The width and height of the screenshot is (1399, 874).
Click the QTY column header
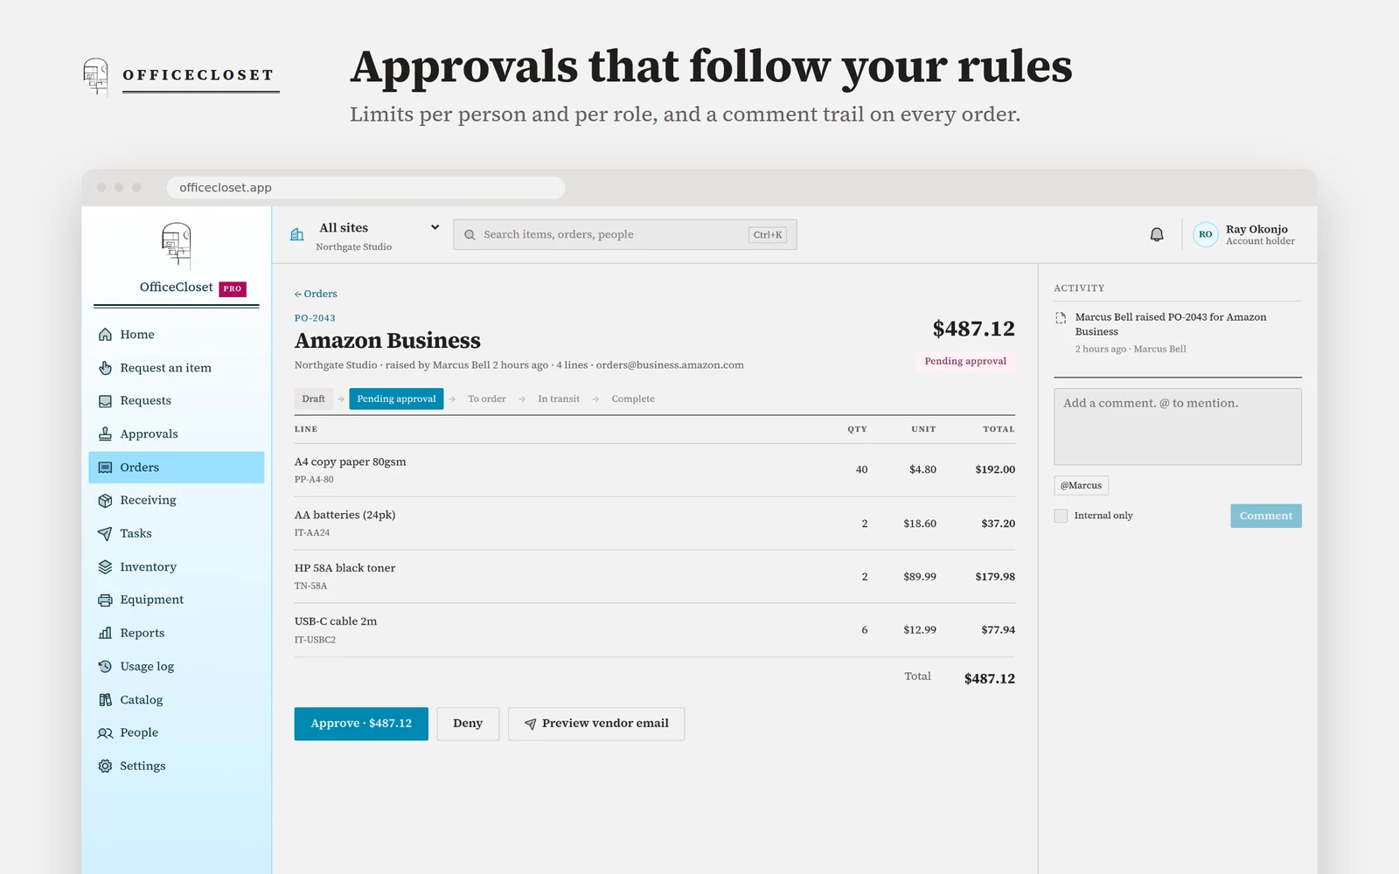point(857,429)
